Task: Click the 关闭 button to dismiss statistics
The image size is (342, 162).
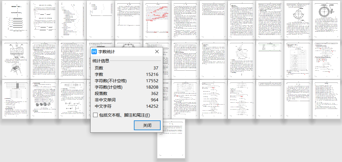Action: pyautogui.click(x=147, y=125)
